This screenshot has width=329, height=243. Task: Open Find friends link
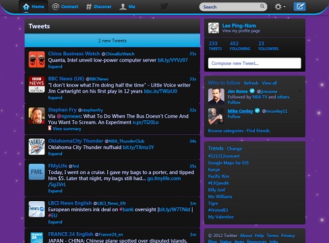pos(258,131)
